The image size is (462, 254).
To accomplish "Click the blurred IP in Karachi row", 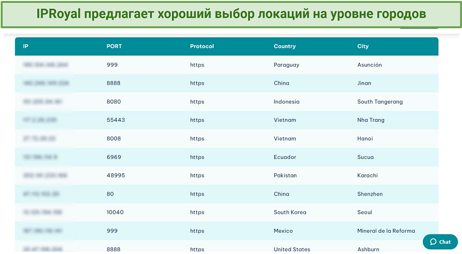I will point(45,175).
